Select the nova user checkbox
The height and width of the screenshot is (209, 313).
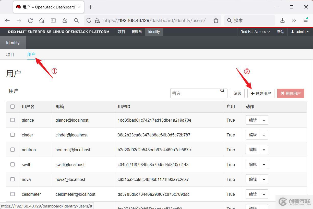(13, 179)
